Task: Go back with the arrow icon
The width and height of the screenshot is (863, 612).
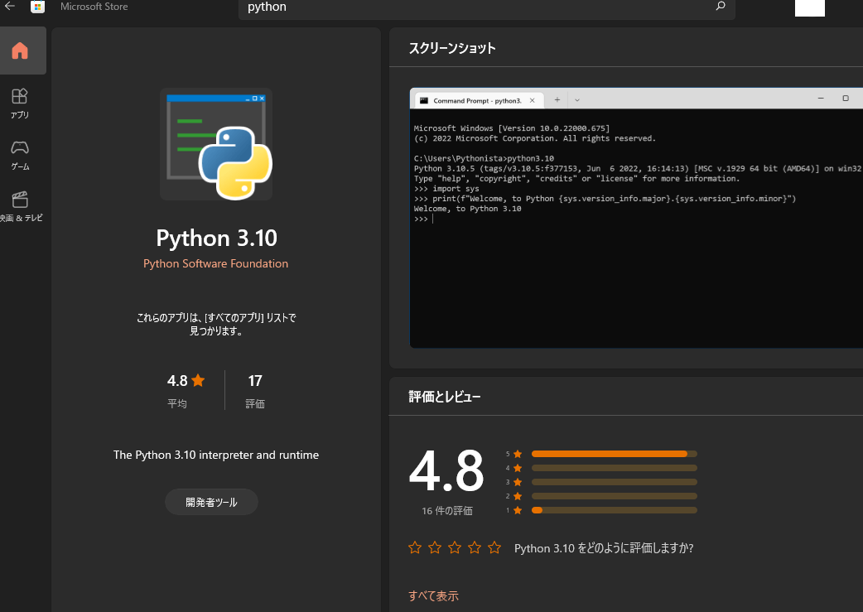Action: 10,6
